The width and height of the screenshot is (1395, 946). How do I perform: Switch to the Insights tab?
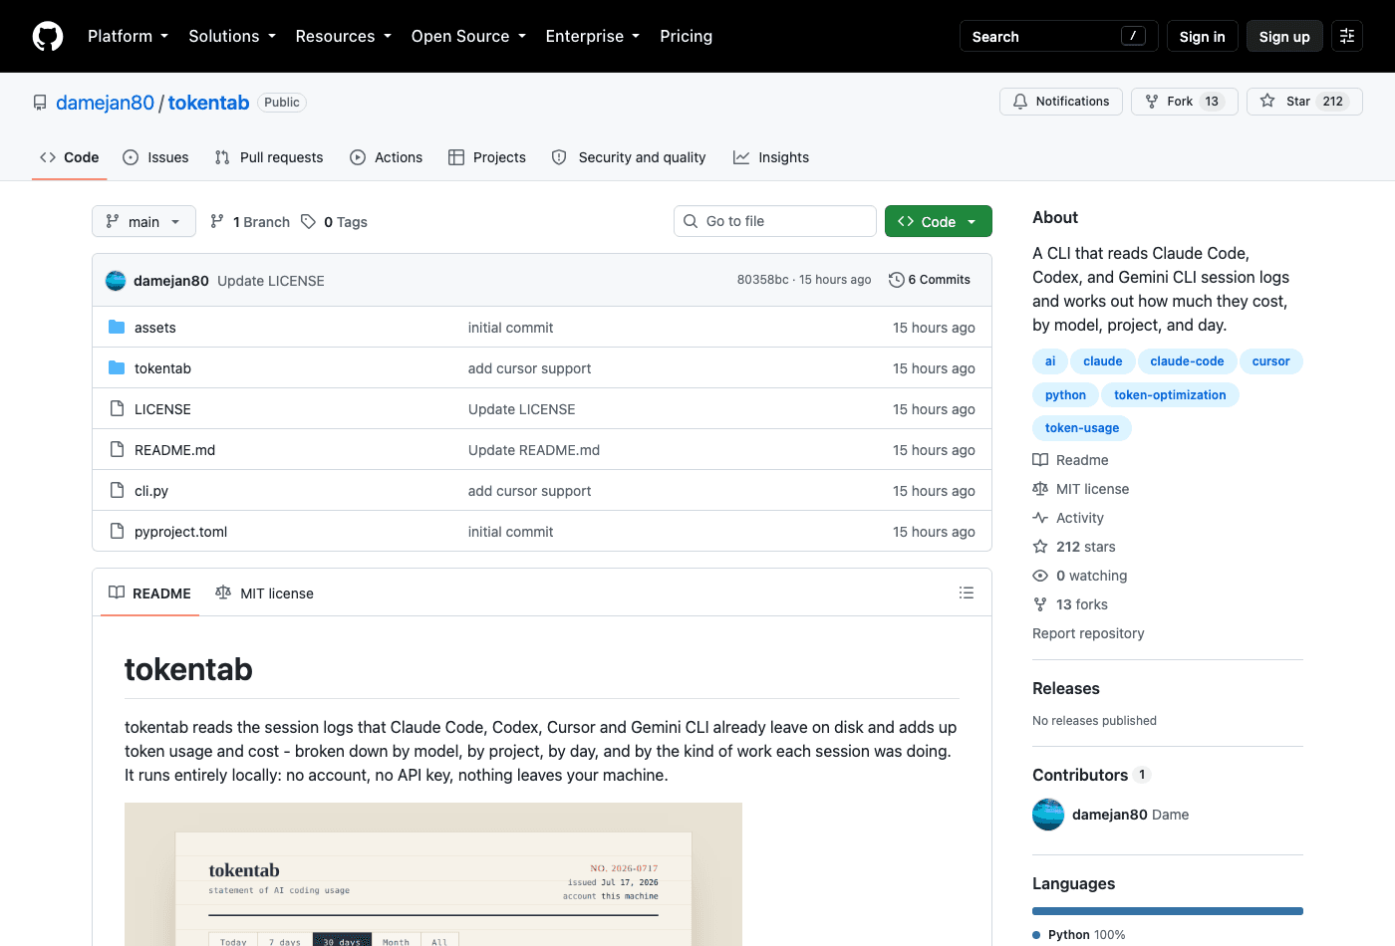[771, 157]
